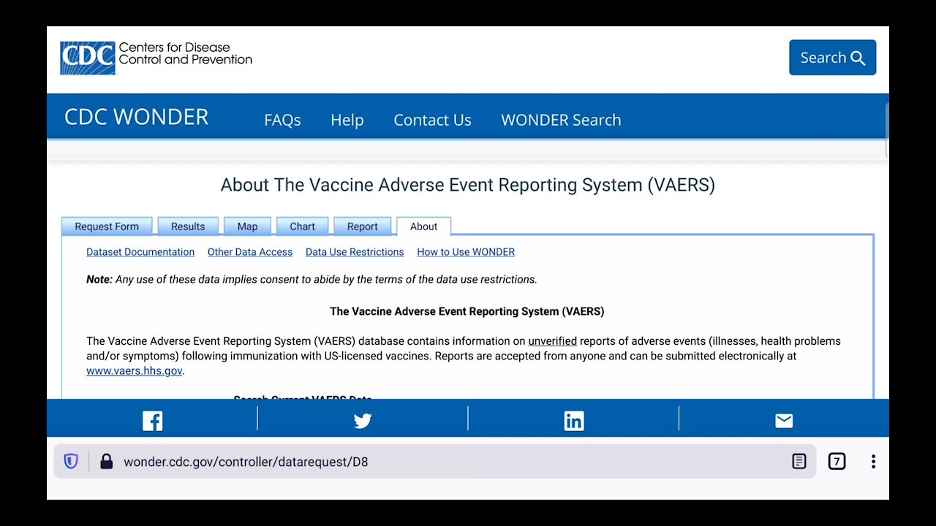
Task: Open the CDC logo homepage link
Action: [156, 58]
